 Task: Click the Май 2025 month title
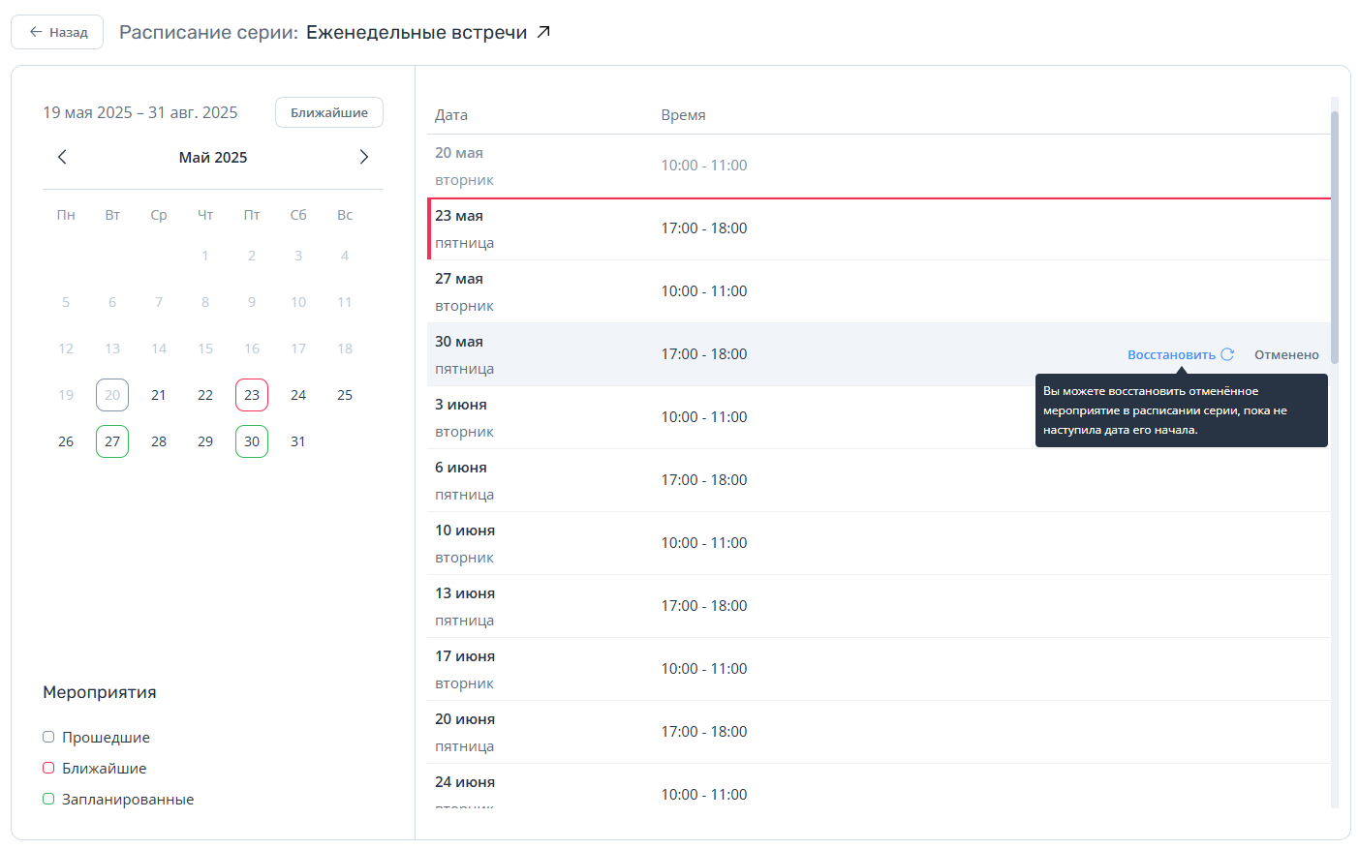click(x=213, y=157)
